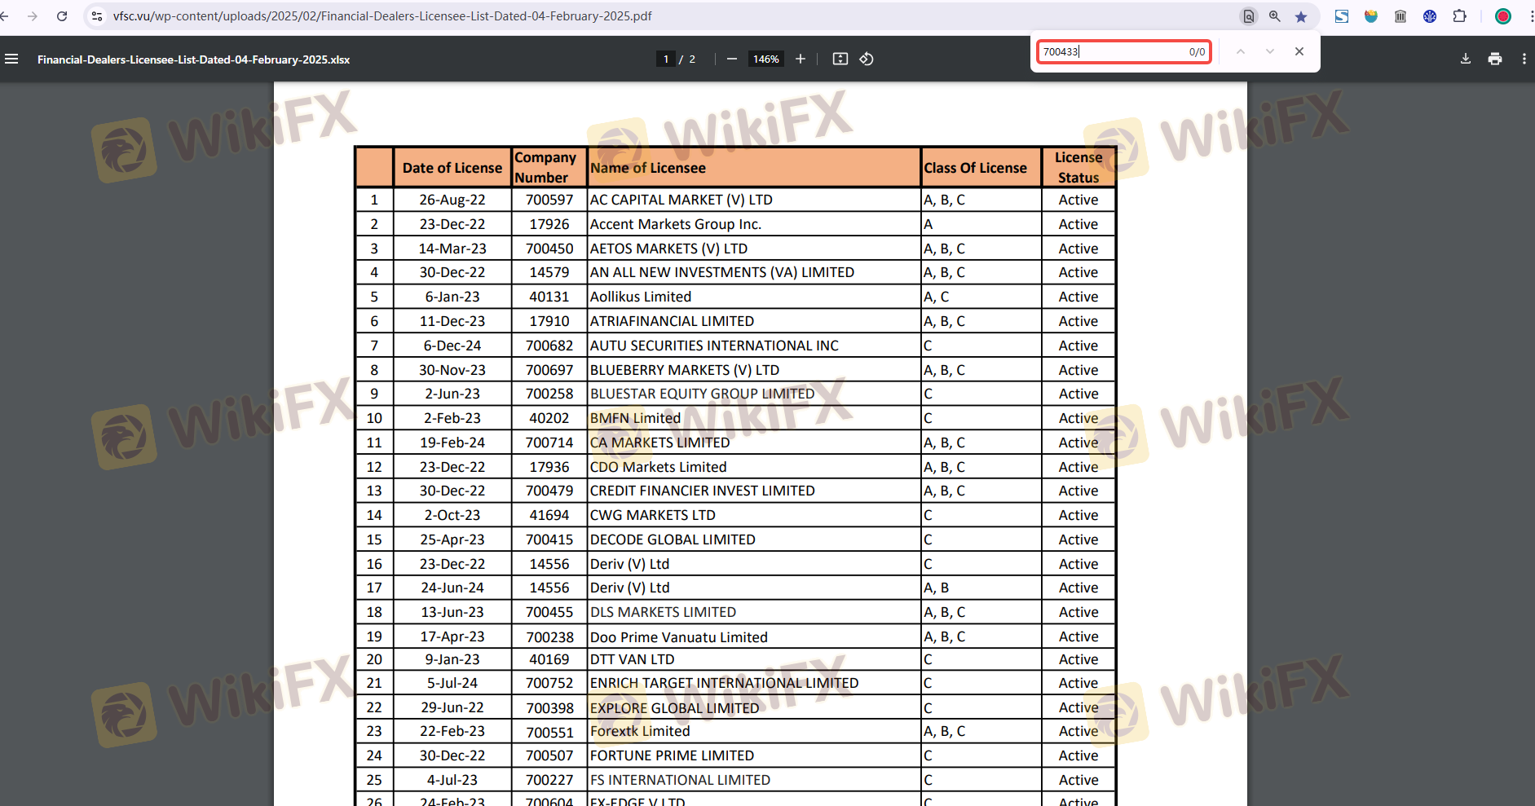Image resolution: width=1535 pixels, height=806 pixels.
Task: Close the find in page bar
Action: [1299, 51]
